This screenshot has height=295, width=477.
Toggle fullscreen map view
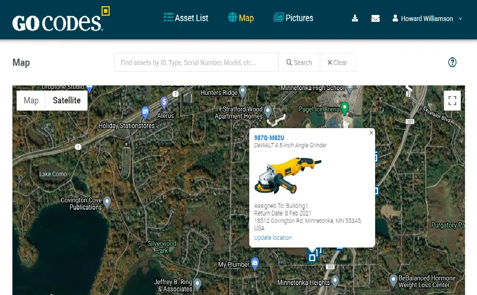452,101
